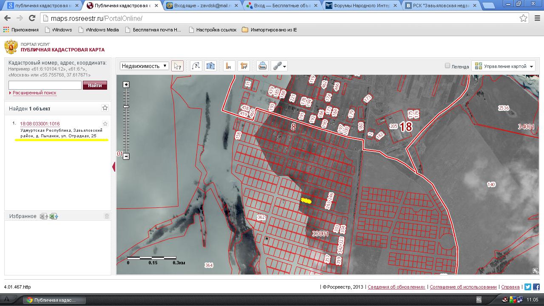Star the parcel 18:08:033001:1016 result
The image size is (544, 306).
(105, 124)
